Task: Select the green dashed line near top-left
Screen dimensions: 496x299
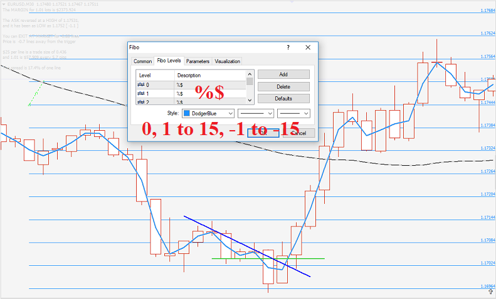Action: (x=36, y=93)
